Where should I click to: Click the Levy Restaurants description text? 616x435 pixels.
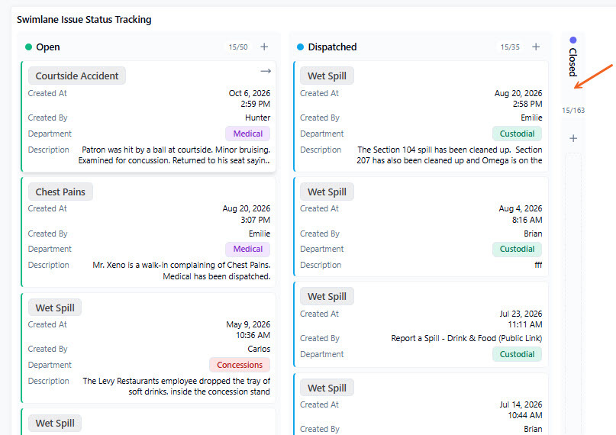[176, 386]
